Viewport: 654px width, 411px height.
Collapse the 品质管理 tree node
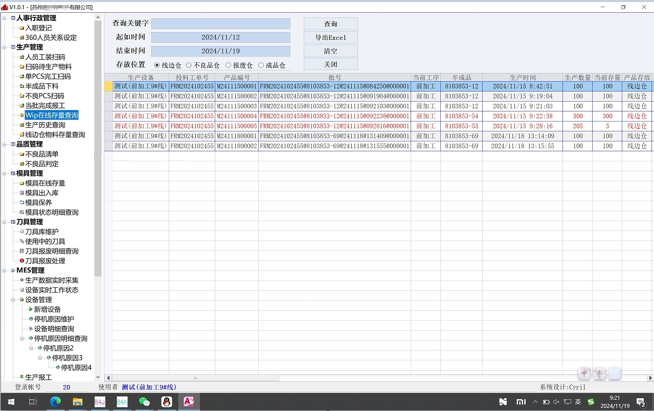[5, 145]
